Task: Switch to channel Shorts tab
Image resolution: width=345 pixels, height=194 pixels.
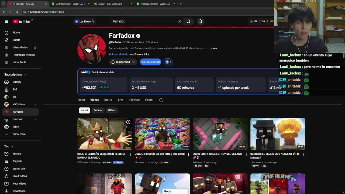Action: [x=108, y=100]
